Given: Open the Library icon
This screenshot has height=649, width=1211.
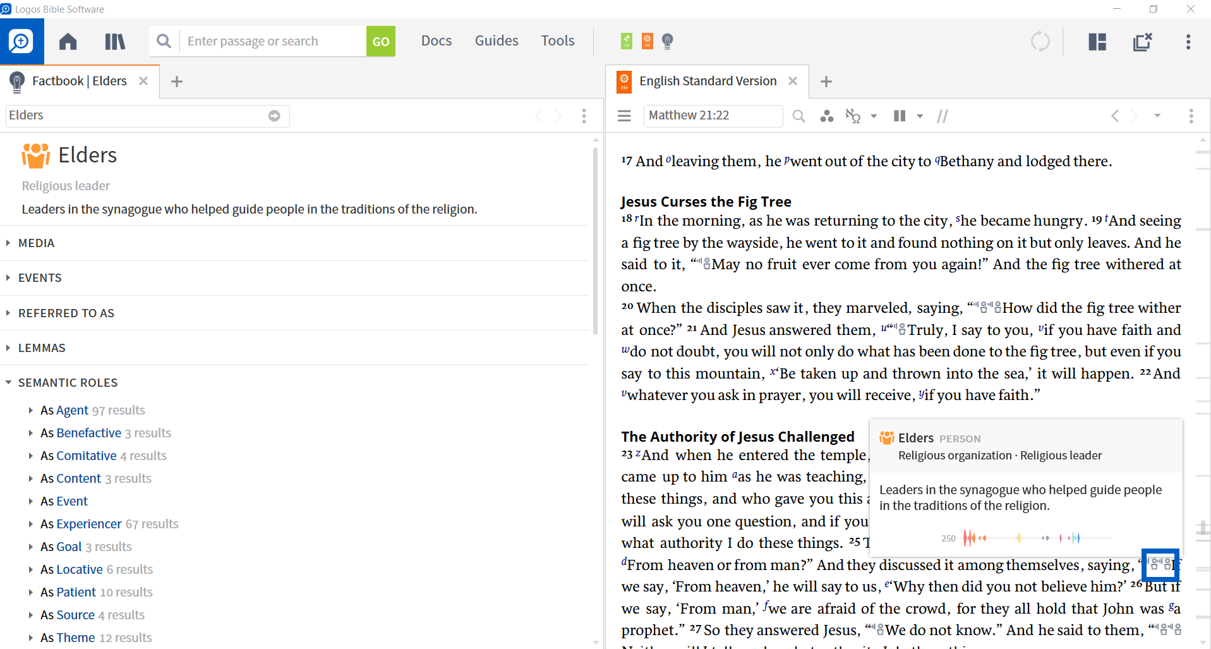Looking at the screenshot, I should point(114,42).
